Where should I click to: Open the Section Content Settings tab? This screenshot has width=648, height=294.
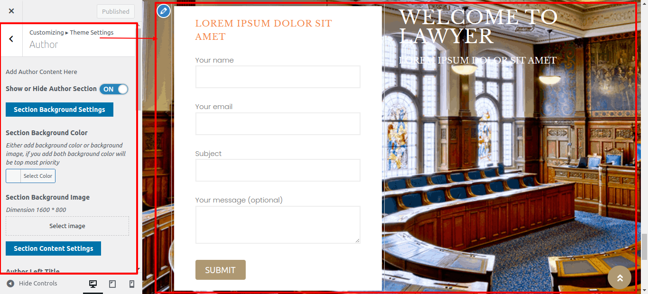(53, 248)
